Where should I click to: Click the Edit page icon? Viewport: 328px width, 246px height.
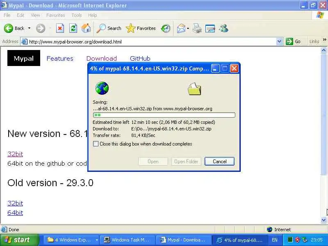pyautogui.click(x=210, y=28)
